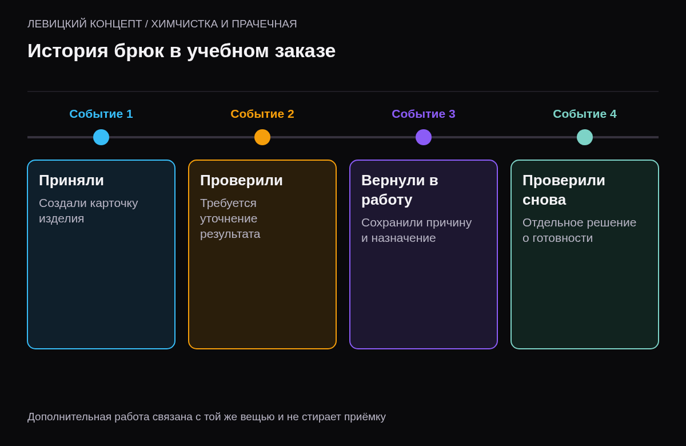Open the Приняли card
Viewport: 686px width, 446px height.
coord(101,254)
